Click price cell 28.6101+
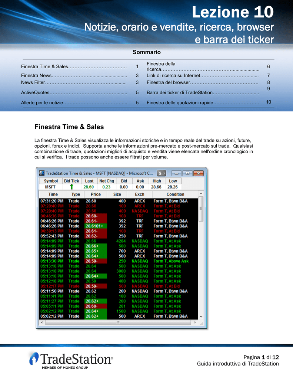 click(96, 226)
